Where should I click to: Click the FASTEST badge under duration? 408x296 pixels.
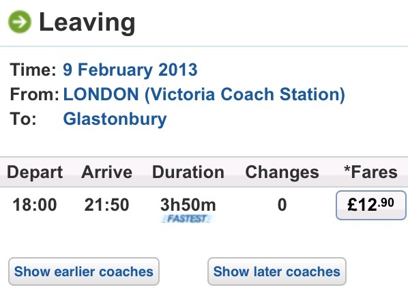coord(188,219)
